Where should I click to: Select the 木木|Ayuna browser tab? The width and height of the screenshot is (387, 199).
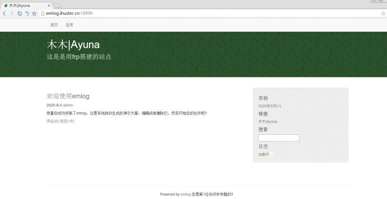pyautogui.click(x=26, y=5)
